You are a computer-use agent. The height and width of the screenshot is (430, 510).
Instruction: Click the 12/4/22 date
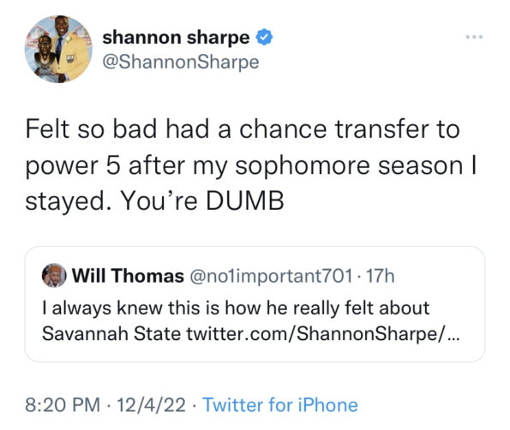151,405
